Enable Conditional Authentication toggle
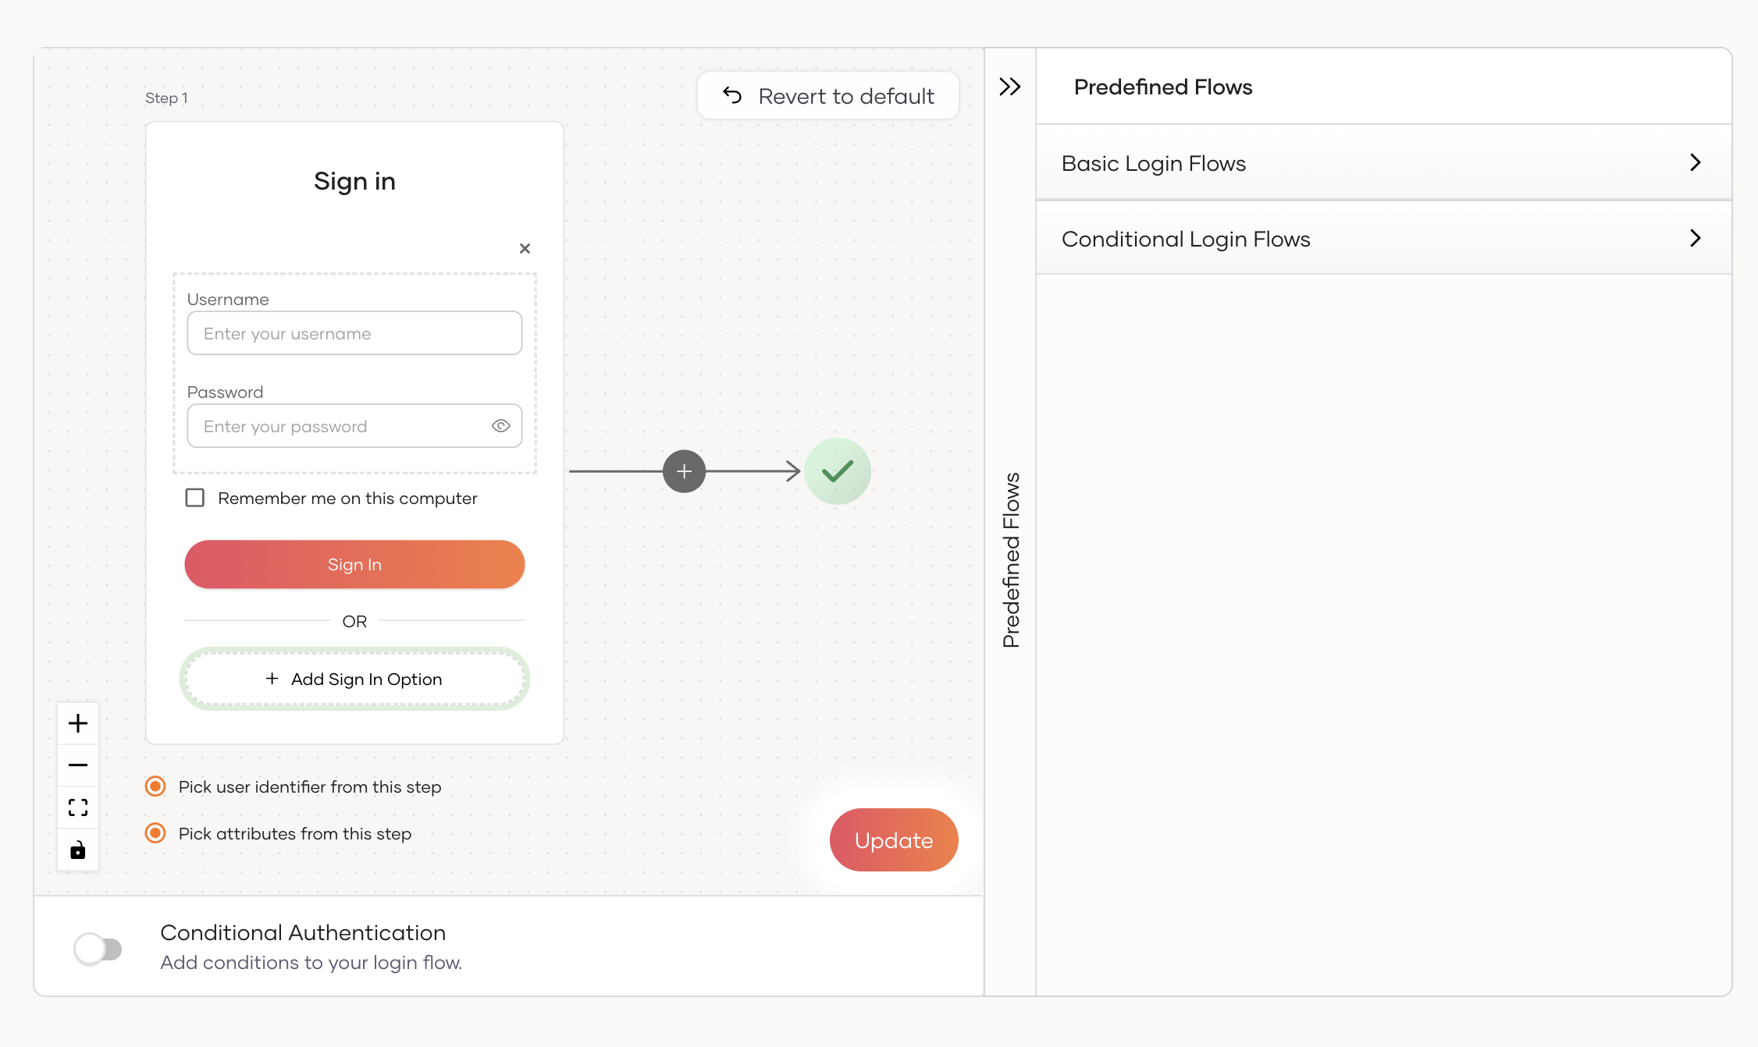 coord(98,949)
